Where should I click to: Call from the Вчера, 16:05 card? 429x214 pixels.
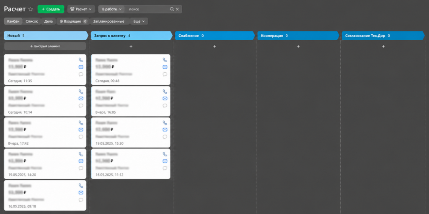[165, 92]
